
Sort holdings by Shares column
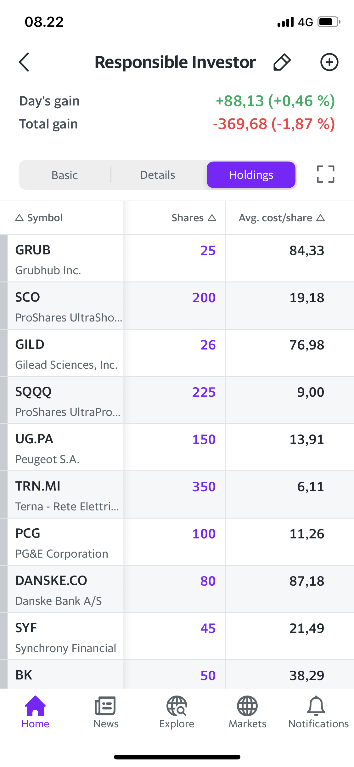tap(194, 218)
